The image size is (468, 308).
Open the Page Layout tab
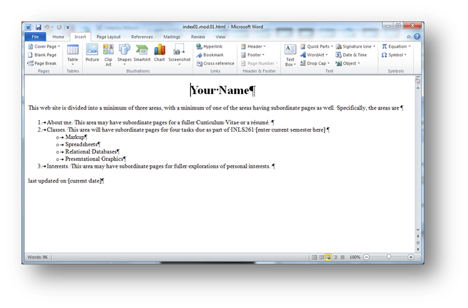pyautogui.click(x=108, y=36)
